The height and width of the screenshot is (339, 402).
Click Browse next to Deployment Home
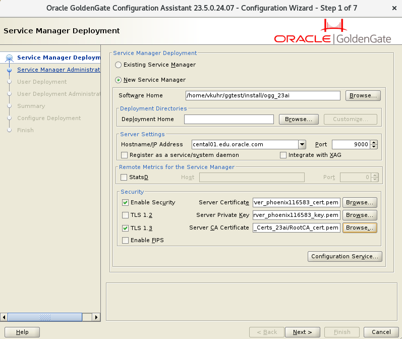(x=299, y=119)
